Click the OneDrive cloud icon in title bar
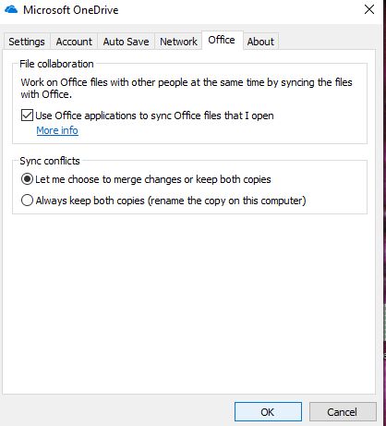The width and height of the screenshot is (386, 426). click(x=11, y=9)
